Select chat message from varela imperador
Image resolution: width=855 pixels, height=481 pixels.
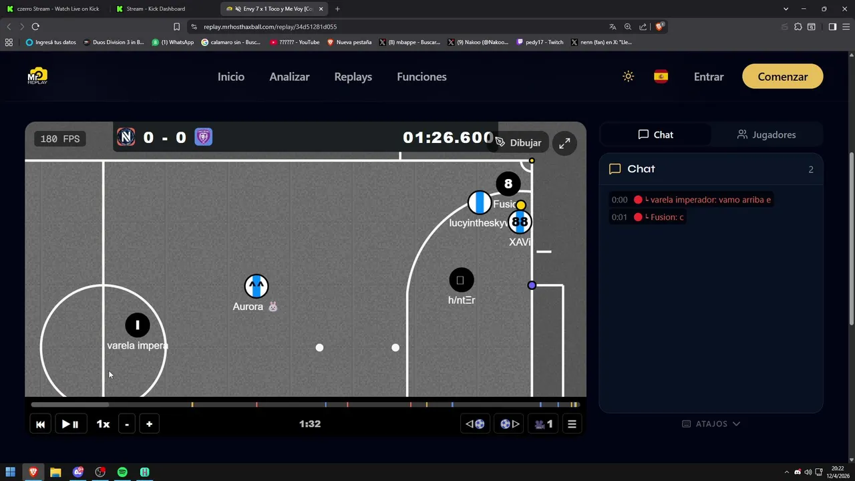pos(691,200)
